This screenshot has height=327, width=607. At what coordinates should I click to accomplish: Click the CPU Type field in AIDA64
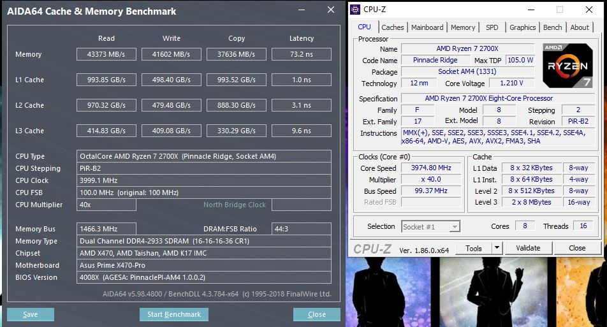click(x=203, y=156)
